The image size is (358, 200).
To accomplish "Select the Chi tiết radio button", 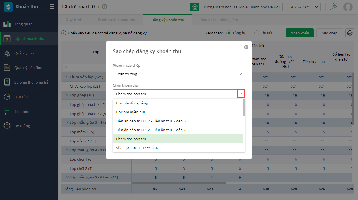I will pyautogui.click(x=257, y=33).
